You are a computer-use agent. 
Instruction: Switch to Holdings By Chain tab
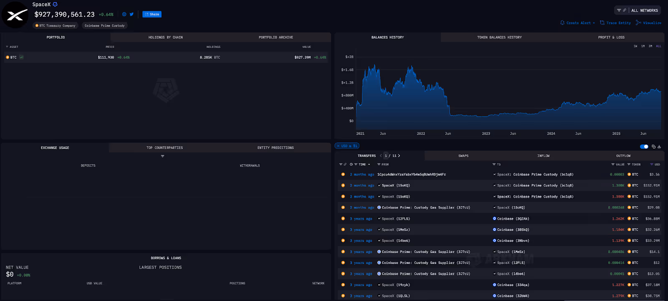tap(165, 37)
